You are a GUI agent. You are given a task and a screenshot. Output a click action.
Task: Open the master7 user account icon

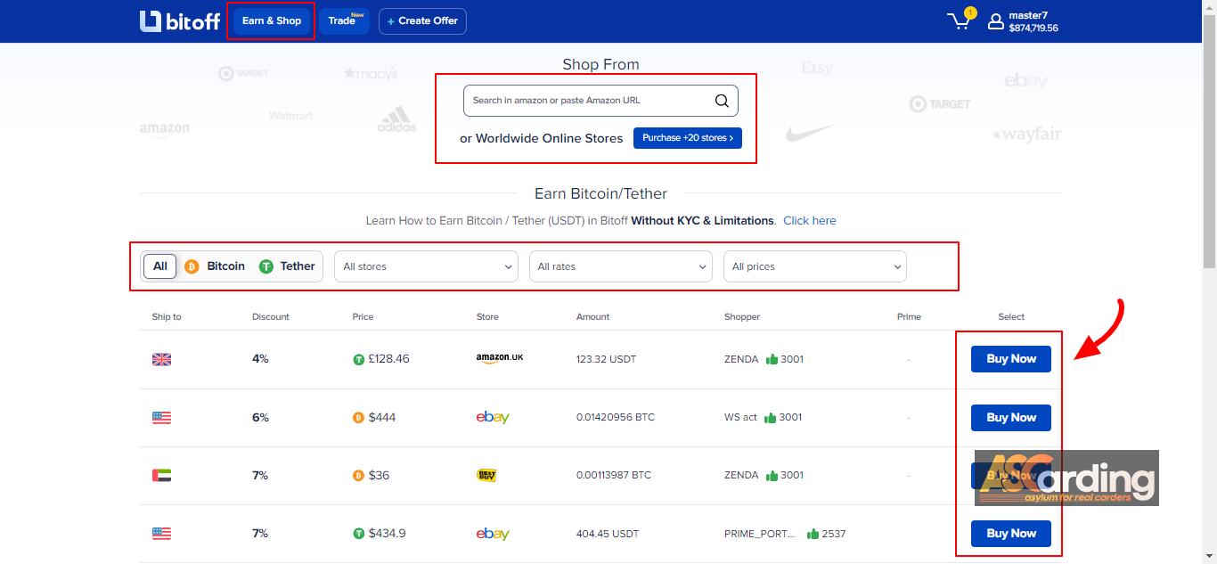coord(996,21)
